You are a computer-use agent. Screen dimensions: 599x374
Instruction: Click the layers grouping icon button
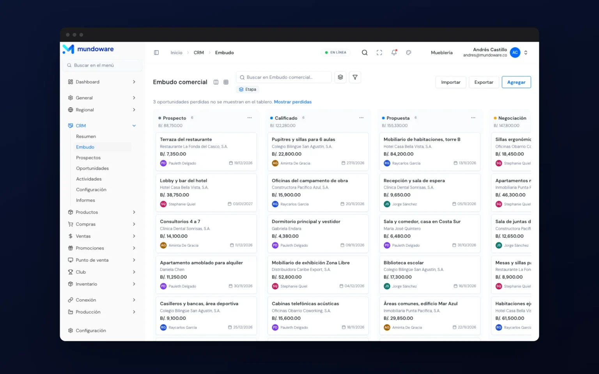point(340,77)
